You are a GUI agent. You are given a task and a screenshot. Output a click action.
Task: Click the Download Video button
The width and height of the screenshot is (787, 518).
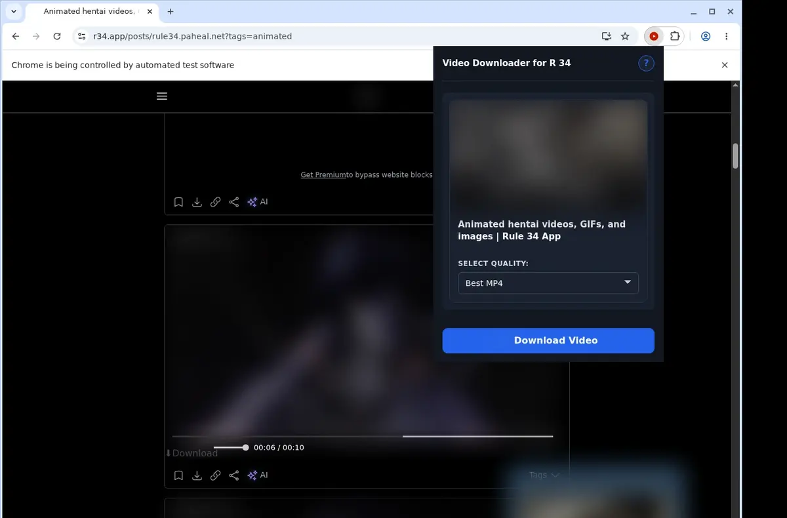pos(548,340)
